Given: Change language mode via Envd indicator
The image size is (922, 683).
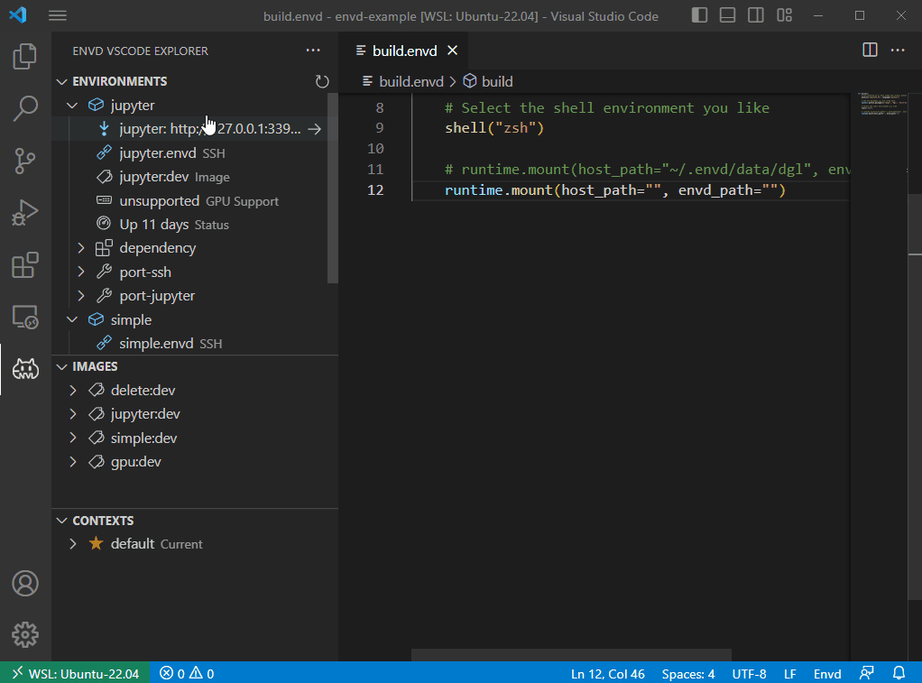Looking at the screenshot, I should [826, 674].
